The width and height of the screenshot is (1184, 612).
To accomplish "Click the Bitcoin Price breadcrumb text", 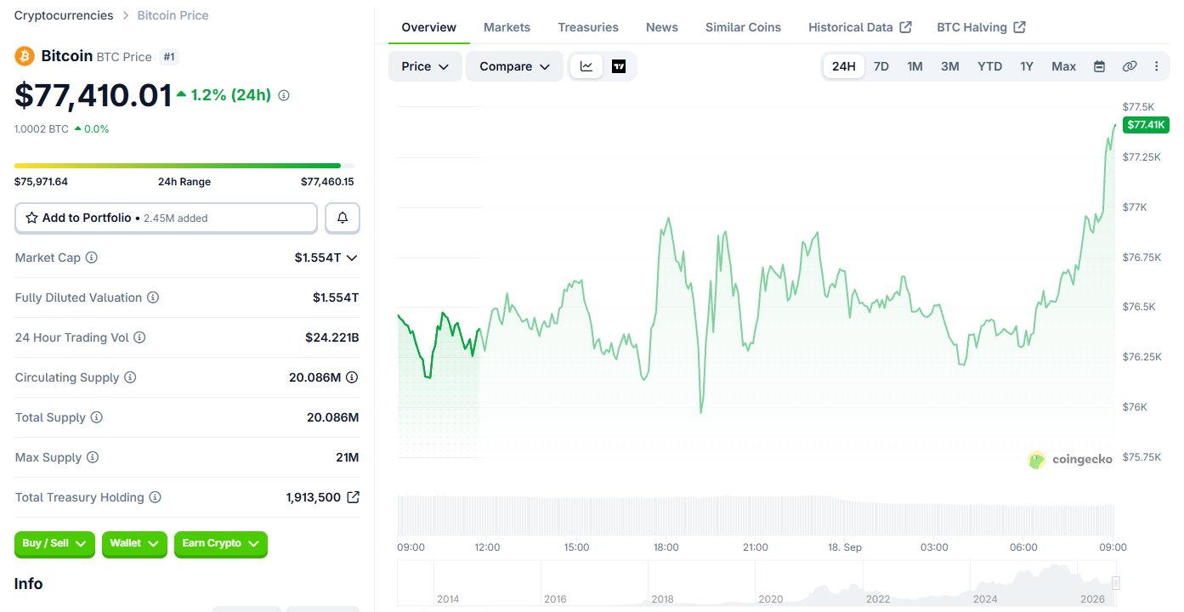I will coord(173,15).
